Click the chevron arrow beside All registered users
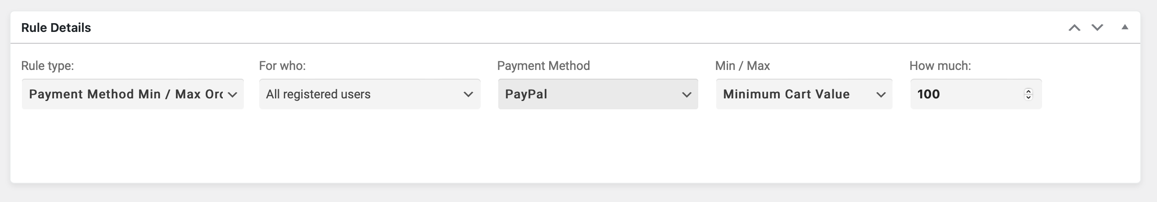Image resolution: width=1157 pixels, height=202 pixels. click(x=468, y=94)
